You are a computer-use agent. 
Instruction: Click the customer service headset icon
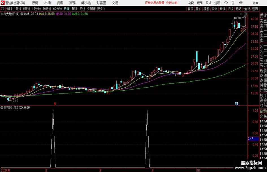click(226, 3)
